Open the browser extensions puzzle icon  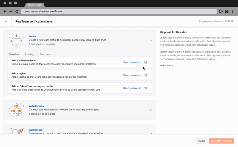(221, 11)
